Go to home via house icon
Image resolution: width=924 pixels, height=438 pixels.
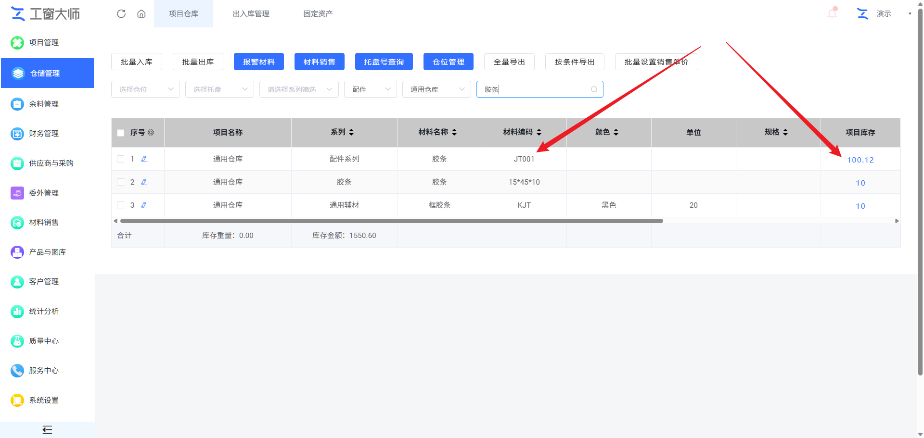point(141,13)
